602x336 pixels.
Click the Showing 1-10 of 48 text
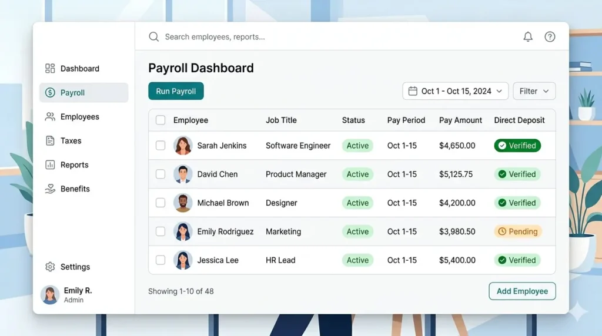[x=181, y=291]
